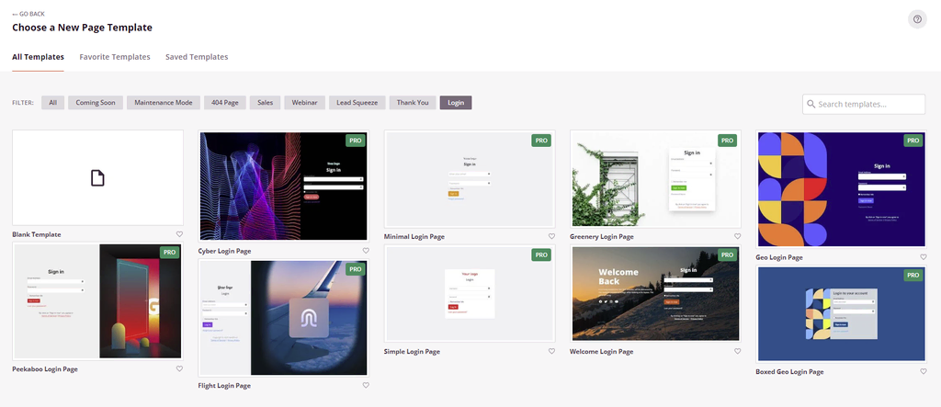Choose the Blank Template thumbnail
Screen dimensions: 941x407
(x=97, y=177)
